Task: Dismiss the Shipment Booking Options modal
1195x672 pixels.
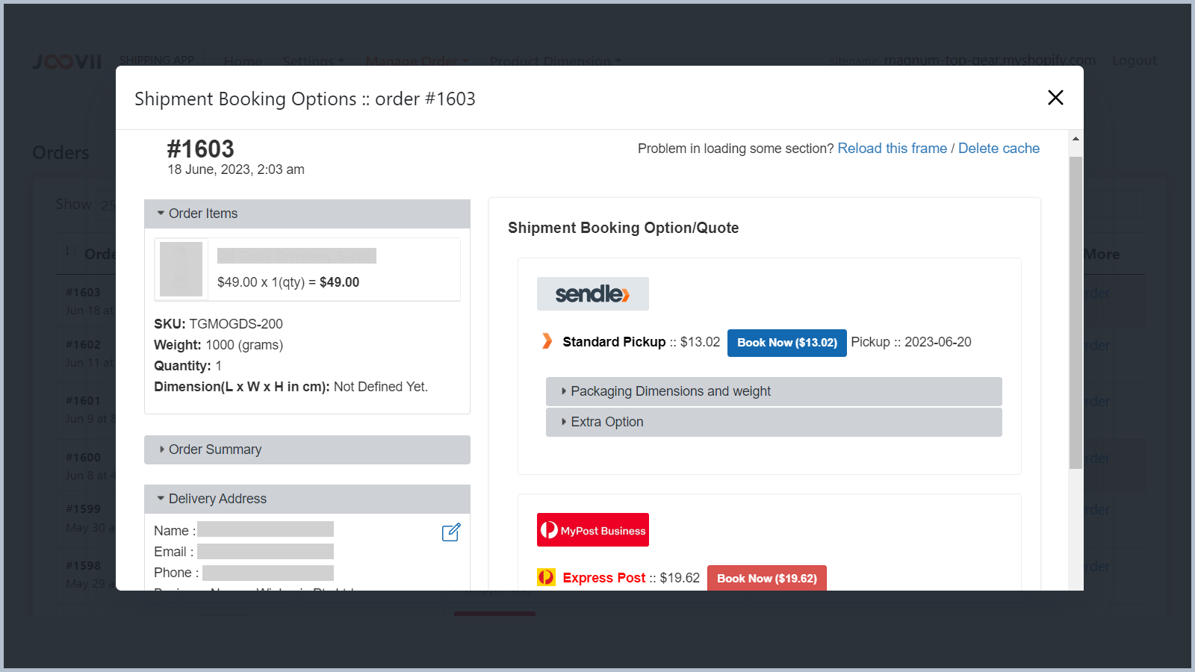Action: 1055,97
